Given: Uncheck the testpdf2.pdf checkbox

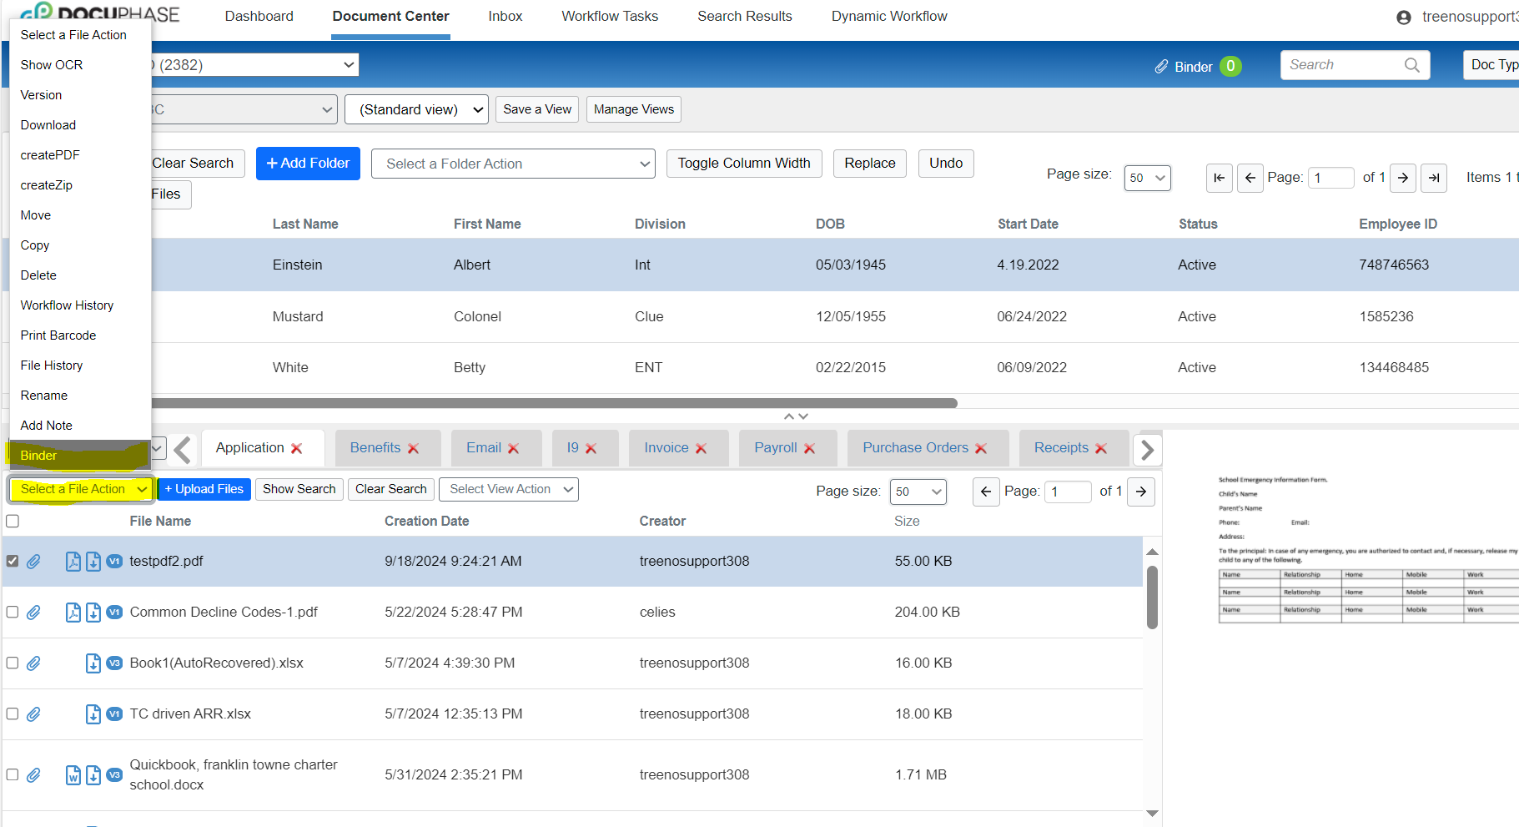Looking at the screenshot, I should [x=13, y=562].
